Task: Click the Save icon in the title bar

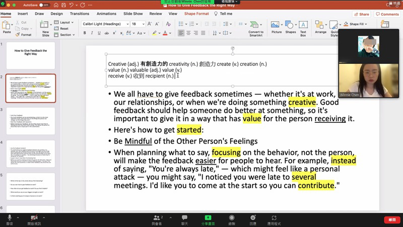Action: pos(63,5)
